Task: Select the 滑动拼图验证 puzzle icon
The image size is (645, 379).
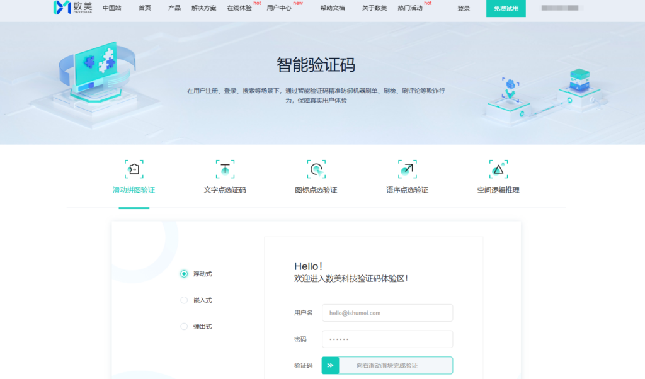Action: tap(134, 168)
